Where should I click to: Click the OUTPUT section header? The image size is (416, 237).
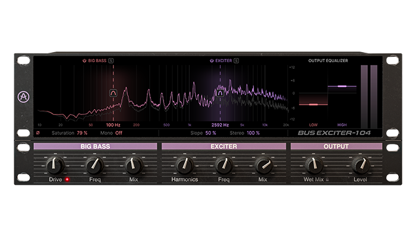(336, 146)
